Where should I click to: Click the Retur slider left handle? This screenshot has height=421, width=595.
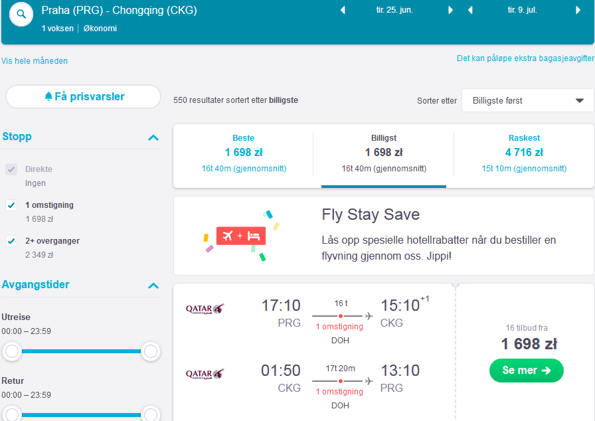tap(12, 415)
